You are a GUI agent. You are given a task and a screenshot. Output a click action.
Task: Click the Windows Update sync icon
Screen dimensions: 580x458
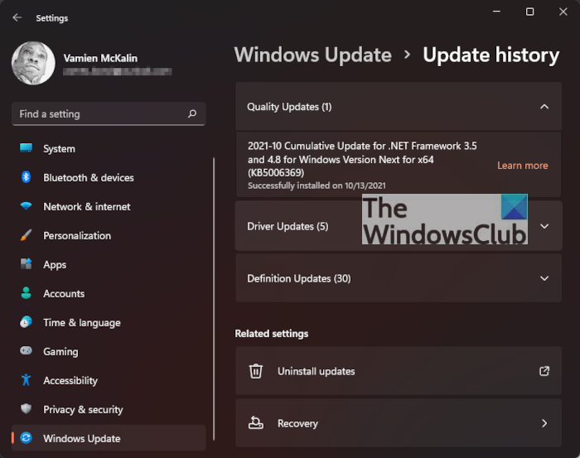coord(26,437)
